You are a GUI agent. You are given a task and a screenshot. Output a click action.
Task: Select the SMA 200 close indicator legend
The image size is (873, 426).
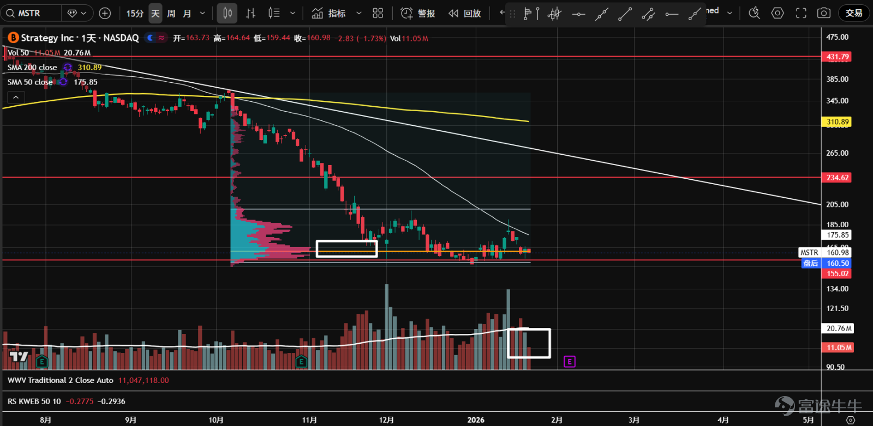tap(32, 68)
